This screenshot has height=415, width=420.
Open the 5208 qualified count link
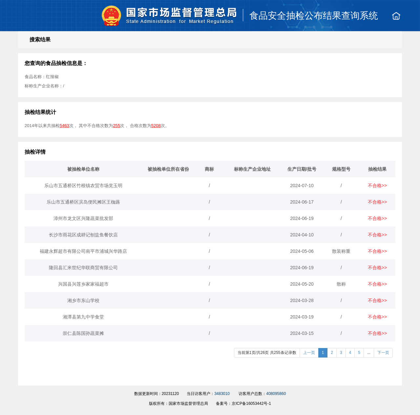tap(156, 126)
